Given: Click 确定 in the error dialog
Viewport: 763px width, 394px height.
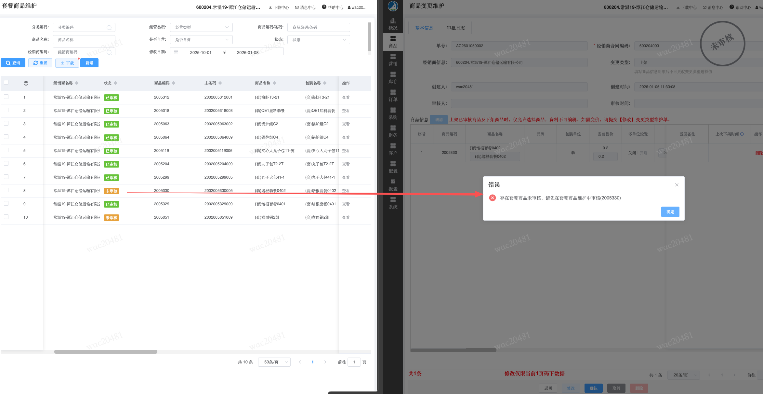Looking at the screenshot, I should tap(670, 212).
